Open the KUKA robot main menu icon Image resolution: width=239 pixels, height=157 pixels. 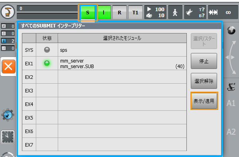[x=8, y=12]
